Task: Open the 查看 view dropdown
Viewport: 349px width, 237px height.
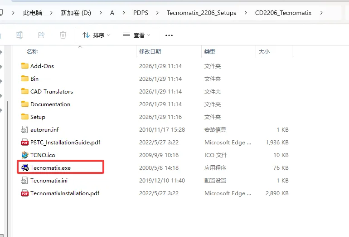Action: (137, 35)
